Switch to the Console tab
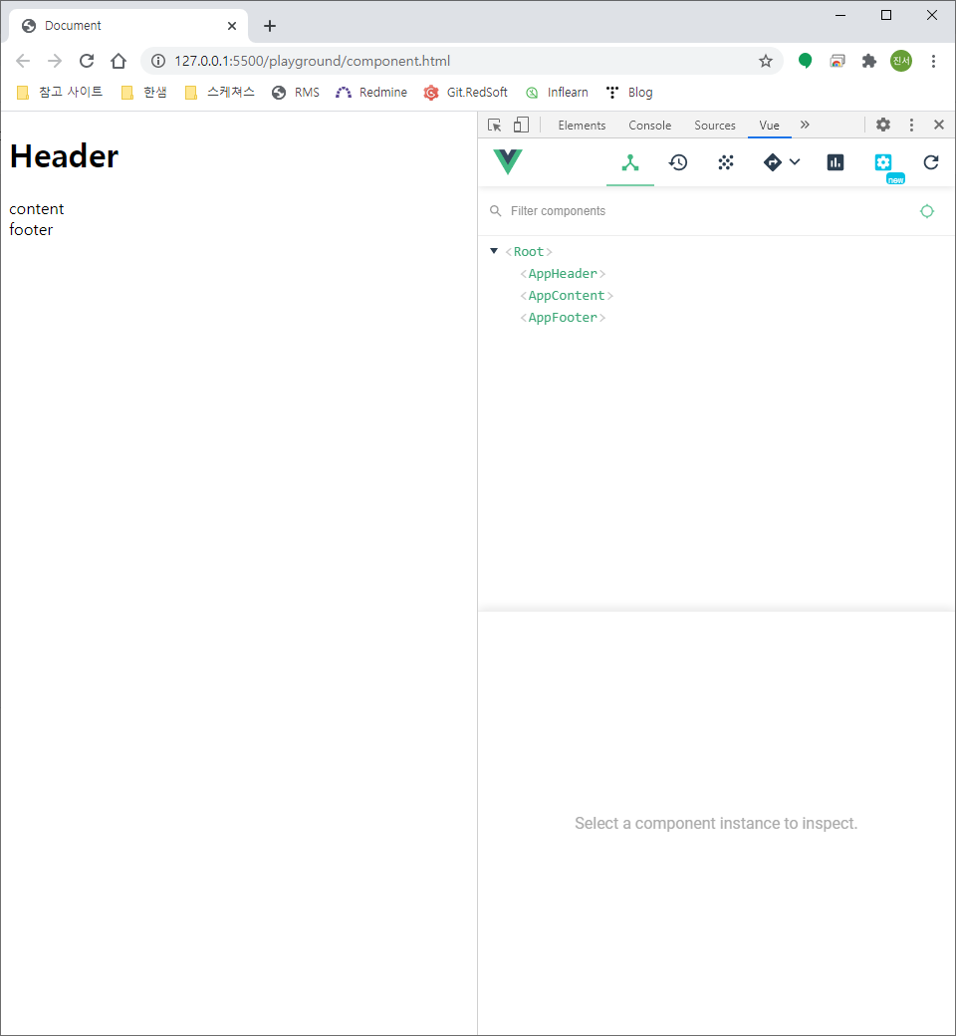The image size is (956, 1036). 649,126
